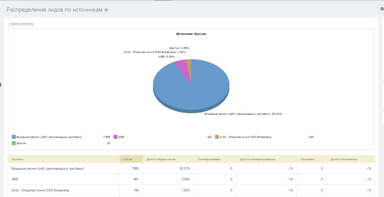Add report to favorites with star icon

(106, 10)
